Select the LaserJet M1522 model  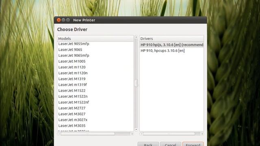[95, 90]
